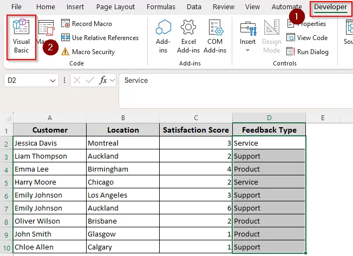Screen dimensions: 353x256
Task: Click the Location header cell
Action: [x=123, y=130]
